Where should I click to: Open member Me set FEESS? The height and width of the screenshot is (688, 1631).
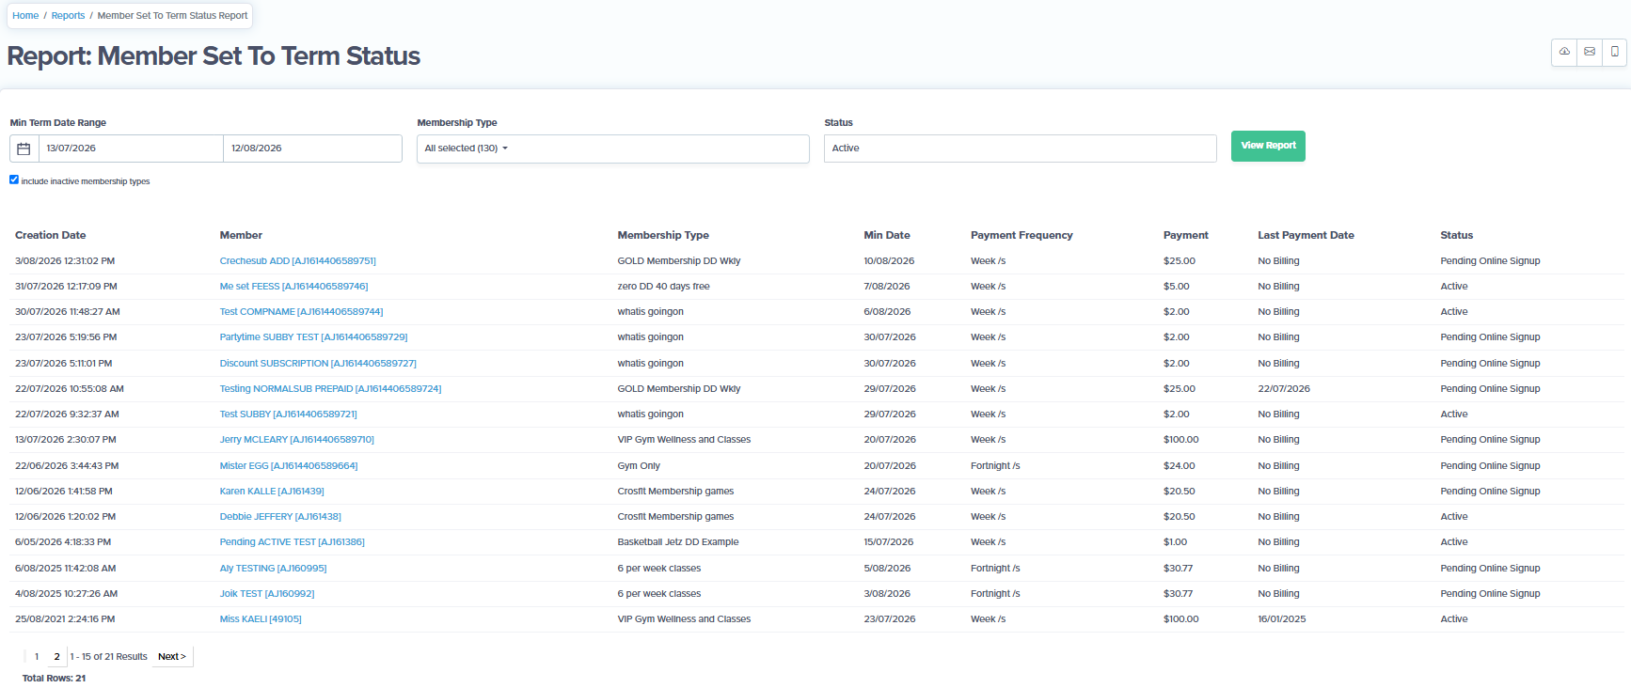click(x=293, y=287)
